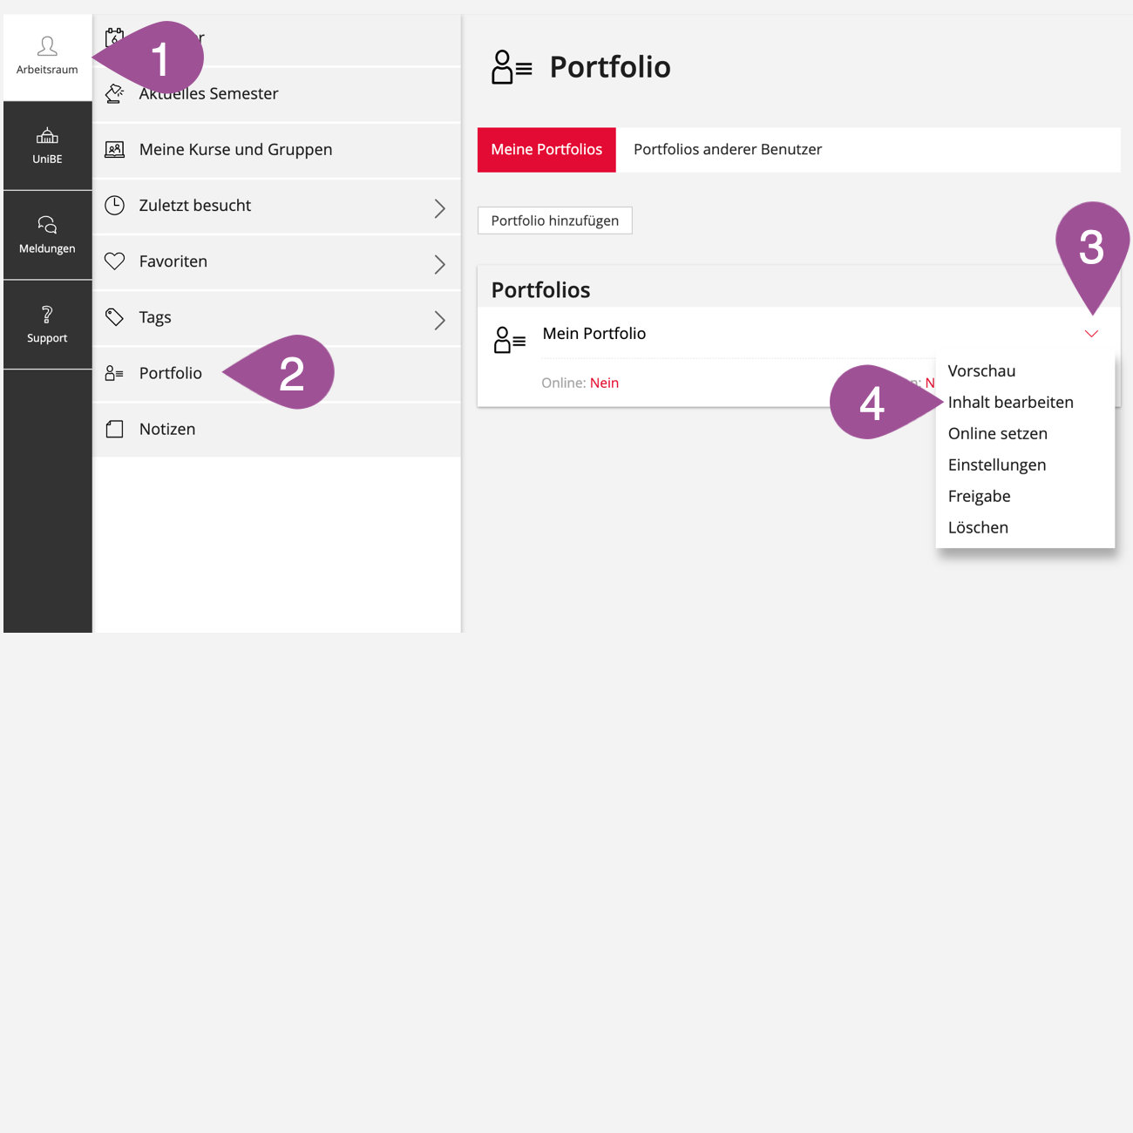Click the Notizen note icon
1133x1133 pixels.
(x=114, y=429)
